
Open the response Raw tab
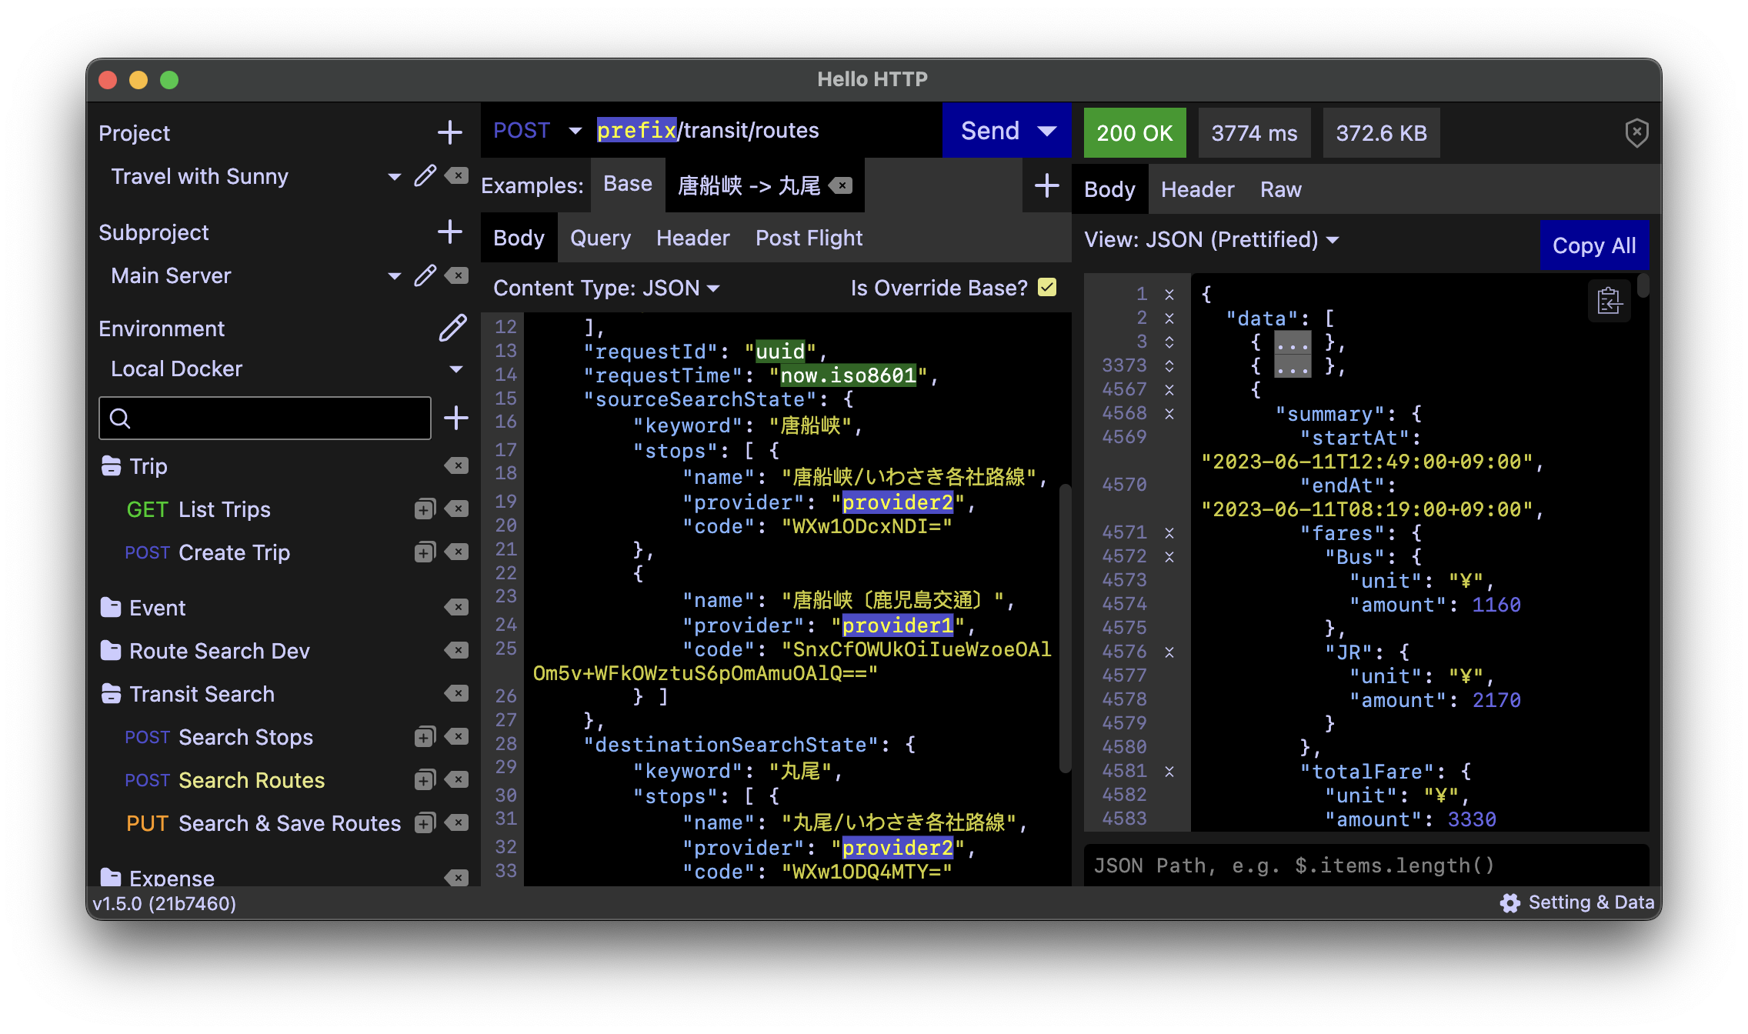pyautogui.click(x=1280, y=190)
